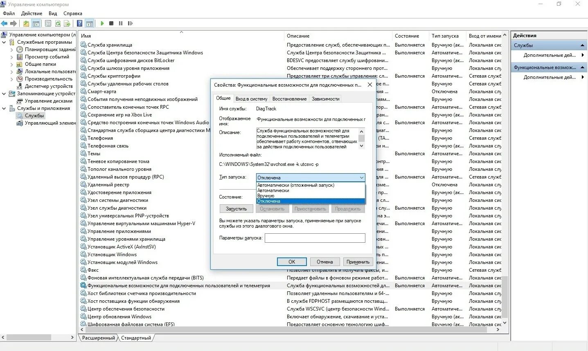This screenshot has width=588, height=351.
Task: Click the Forward arrow in the toolbar
Action: (x=14, y=23)
